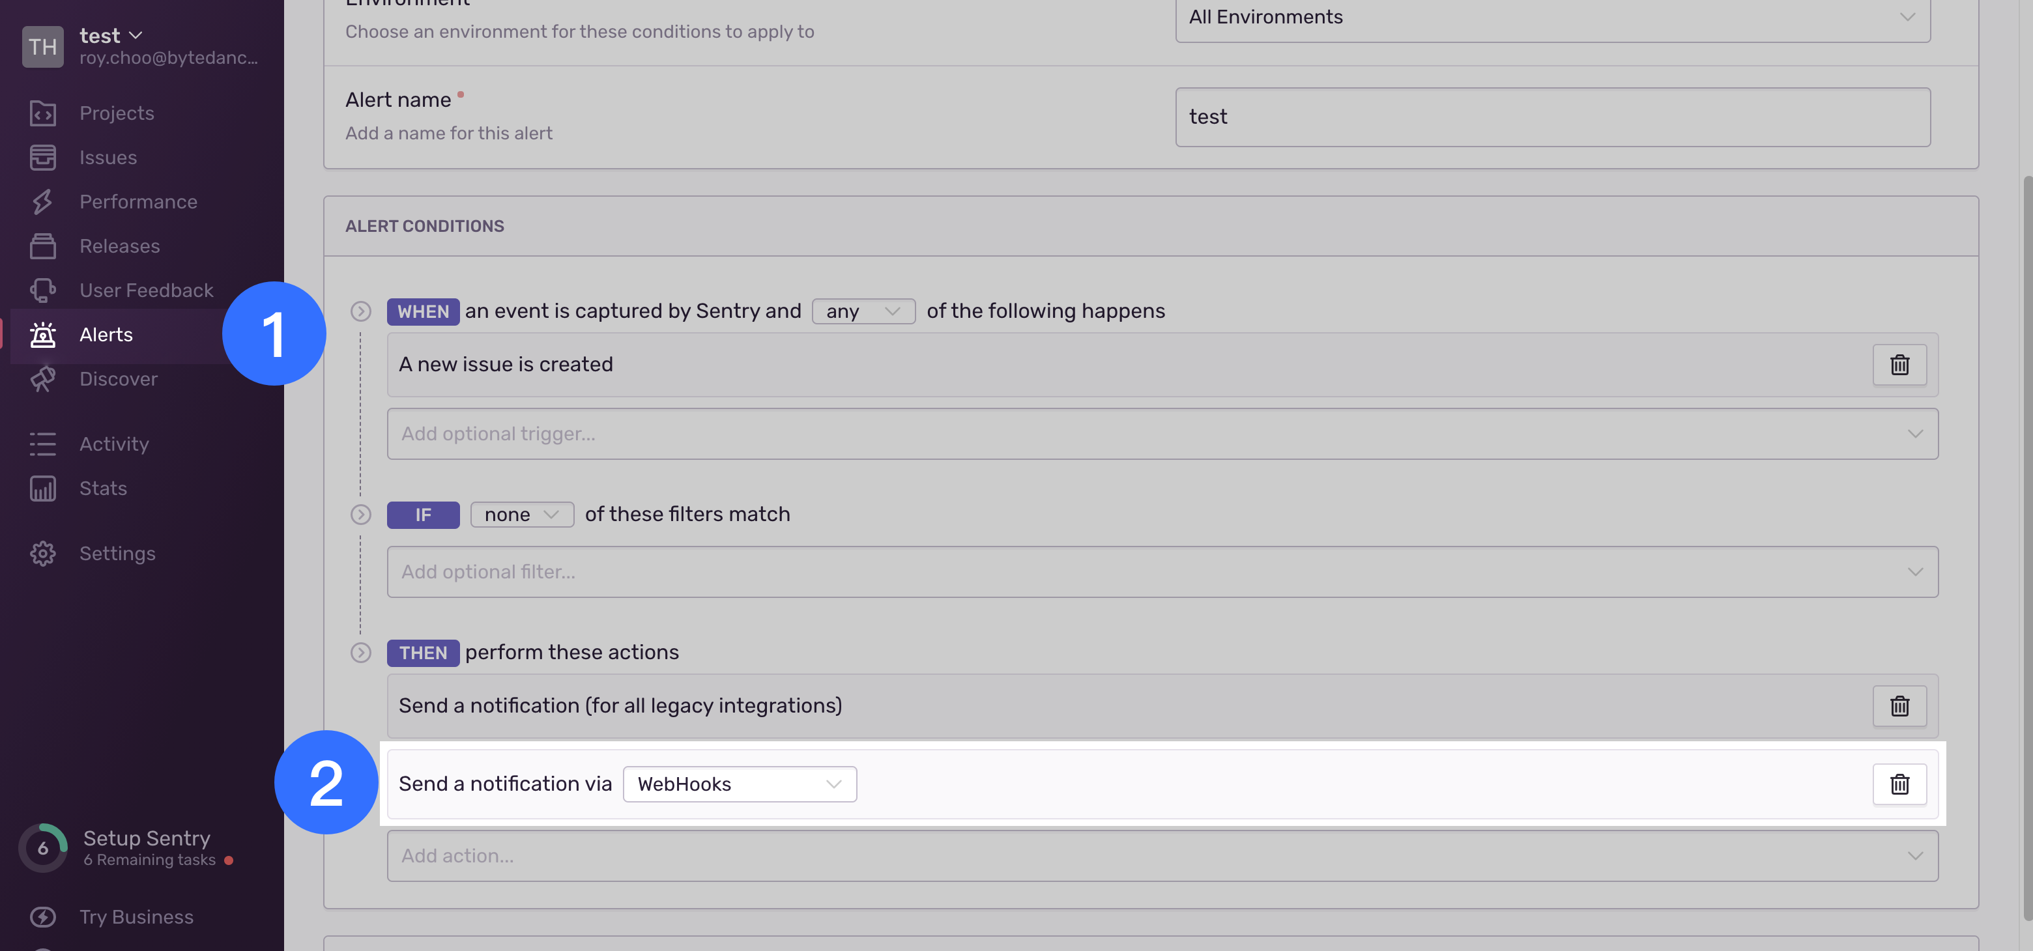Open the 'any' match dropdown
The image size is (2033, 951).
tap(863, 311)
